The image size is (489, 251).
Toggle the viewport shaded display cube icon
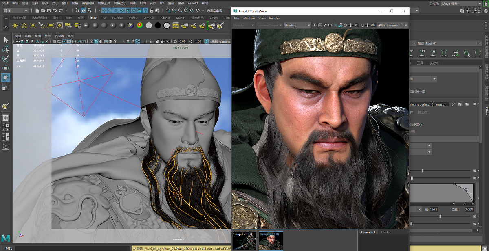96,41
